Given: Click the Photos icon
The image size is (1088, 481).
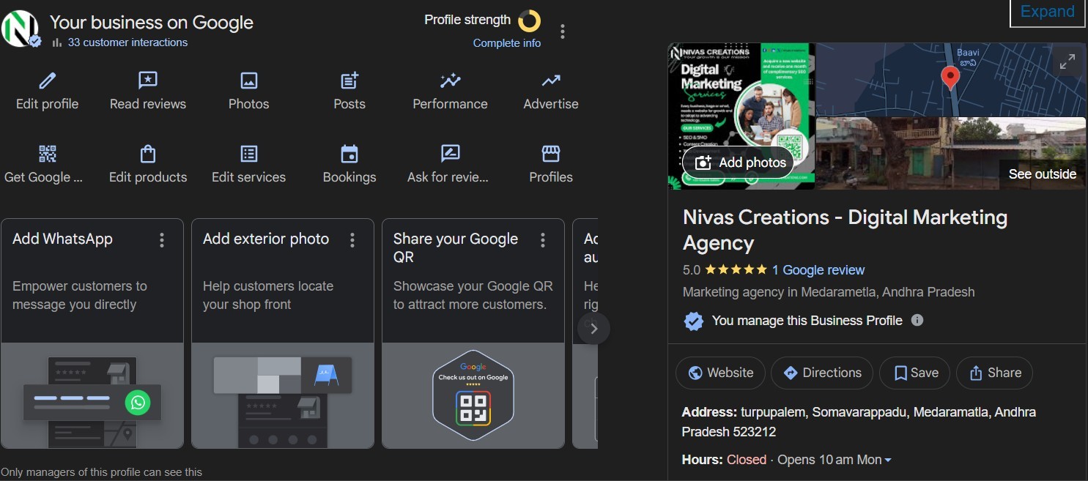Looking at the screenshot, I should coord(248,81).
